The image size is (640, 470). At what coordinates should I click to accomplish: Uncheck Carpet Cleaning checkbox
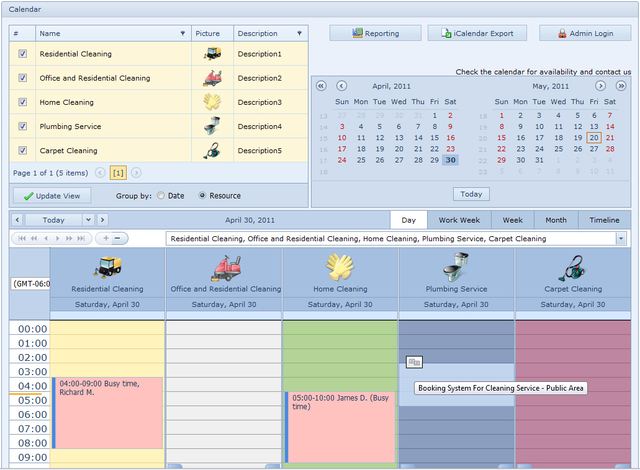[23, 151]
